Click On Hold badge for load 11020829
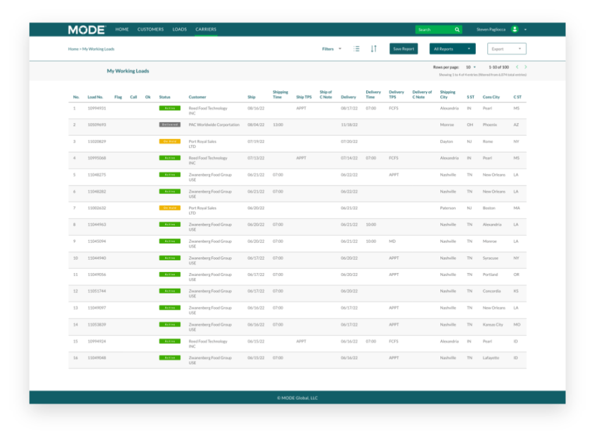The image size is (595, 440). 170,141
